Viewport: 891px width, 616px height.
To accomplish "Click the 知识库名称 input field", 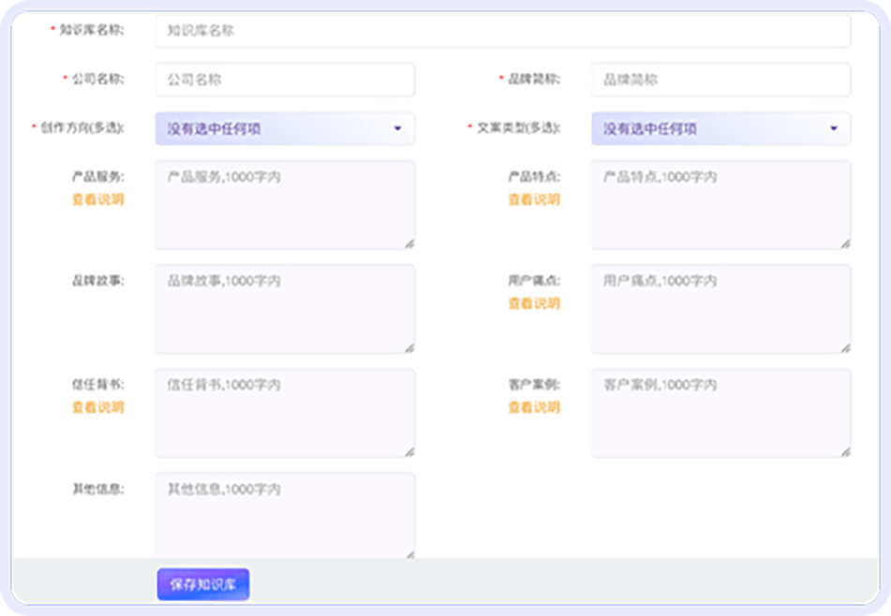I will pos(502,31).
